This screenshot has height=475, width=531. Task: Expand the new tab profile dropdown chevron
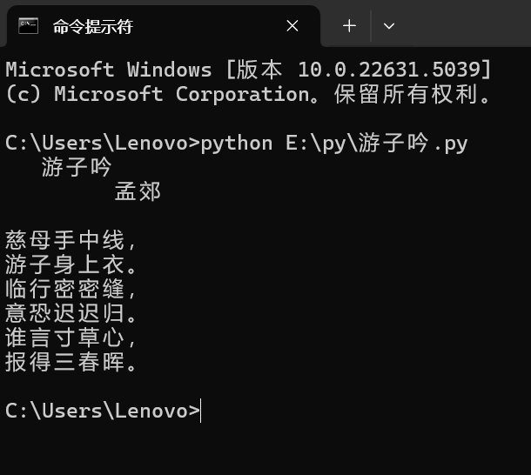[x=389, y=26]
